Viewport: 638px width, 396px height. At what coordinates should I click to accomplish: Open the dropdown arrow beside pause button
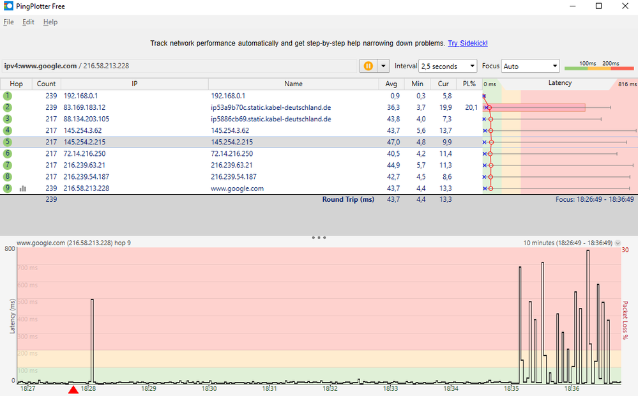pos(383,66)
